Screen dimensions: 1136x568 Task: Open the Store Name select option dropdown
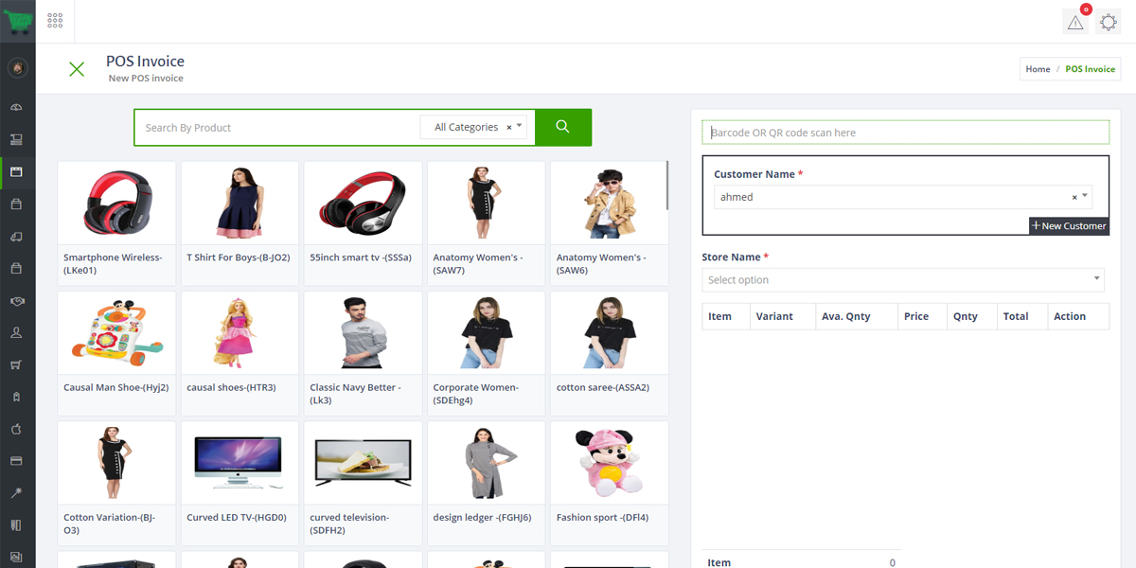pos(903,279)
